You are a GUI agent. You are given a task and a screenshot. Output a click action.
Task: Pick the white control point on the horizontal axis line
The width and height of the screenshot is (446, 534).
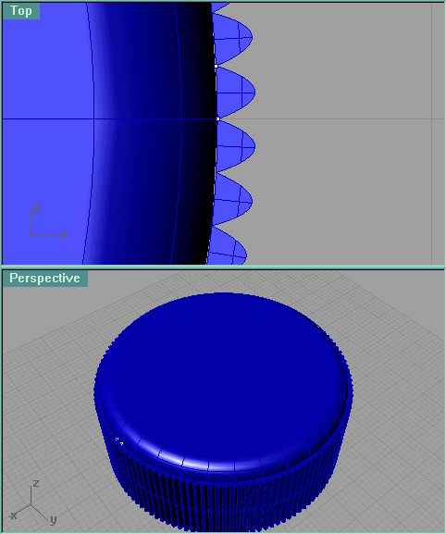217,118
